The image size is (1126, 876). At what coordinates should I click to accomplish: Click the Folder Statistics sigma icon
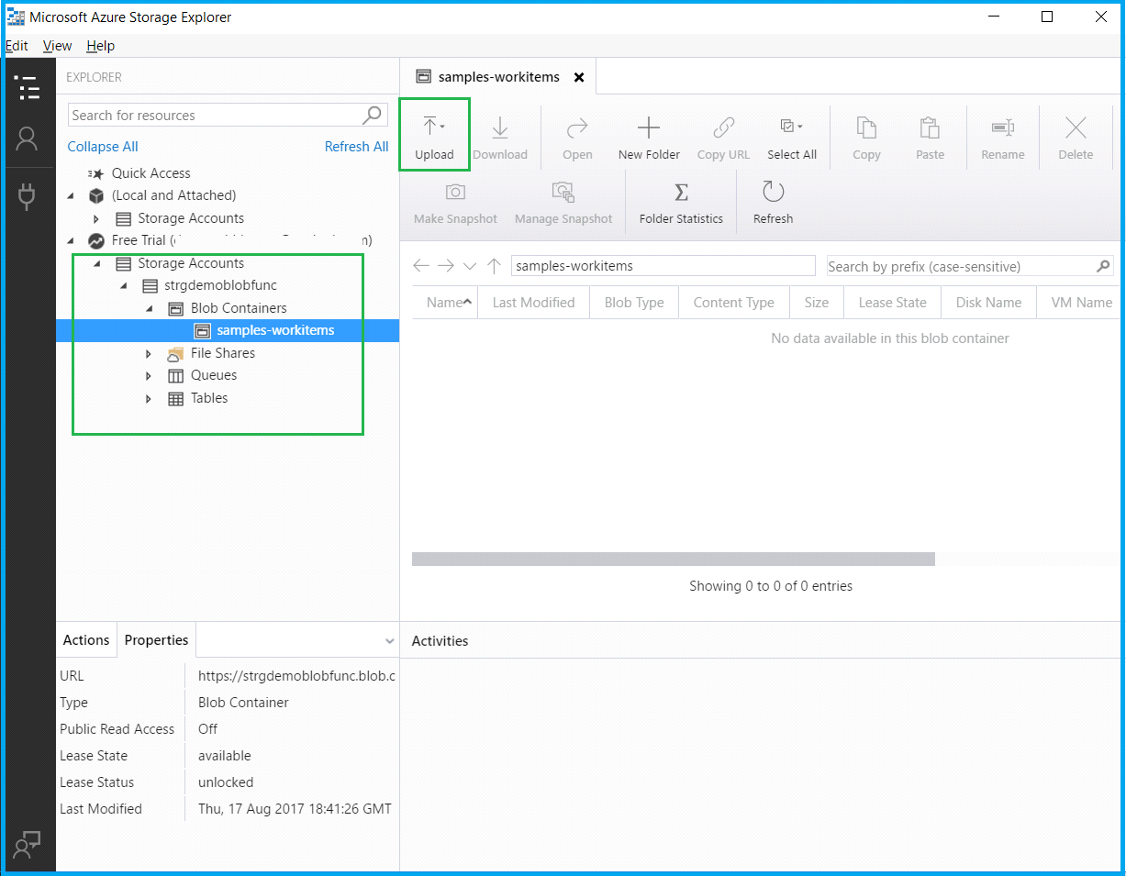[681, 192]
